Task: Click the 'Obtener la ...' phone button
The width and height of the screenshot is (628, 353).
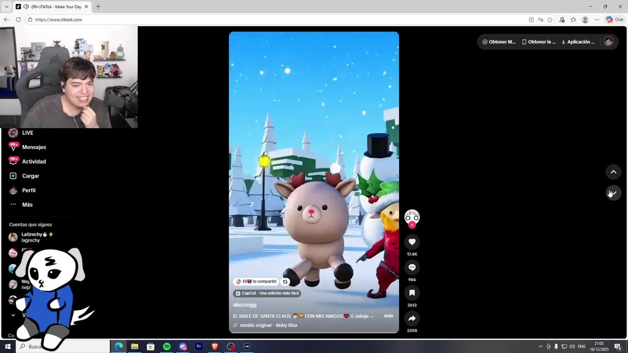Action: (539, 42)
